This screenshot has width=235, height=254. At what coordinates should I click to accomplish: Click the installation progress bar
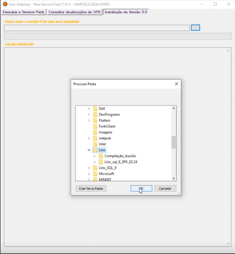tap(117, 36)
